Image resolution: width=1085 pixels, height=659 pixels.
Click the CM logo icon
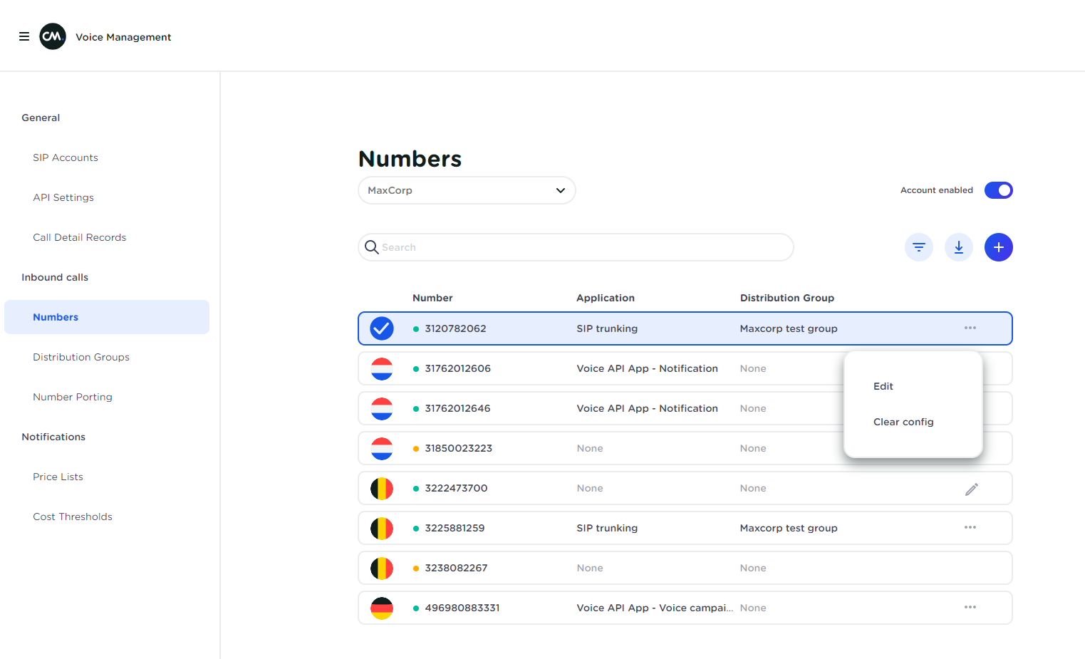[53, 36]
